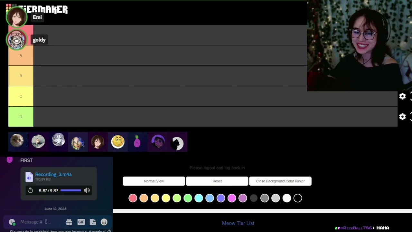Image resolution: width=412 pixels, height=232 pixels.
Task: Click the Please logout and log back in notice
Action: (x=217, y=168)
